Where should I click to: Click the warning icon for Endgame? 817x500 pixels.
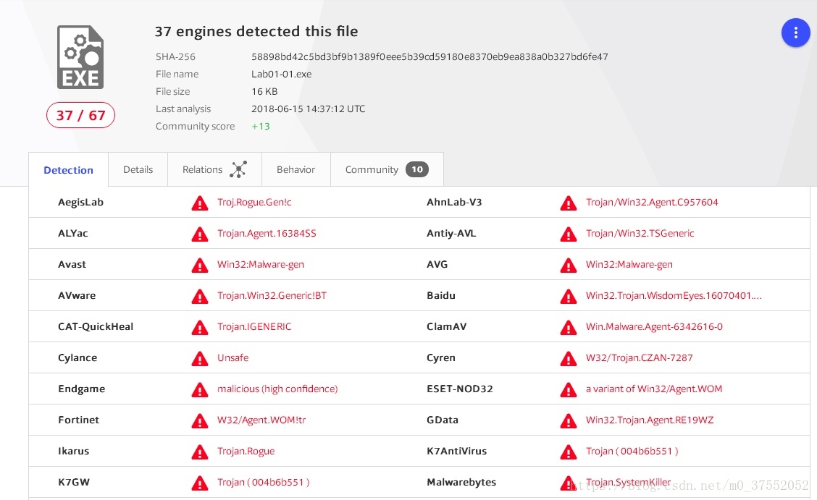(x=200, y=390)
